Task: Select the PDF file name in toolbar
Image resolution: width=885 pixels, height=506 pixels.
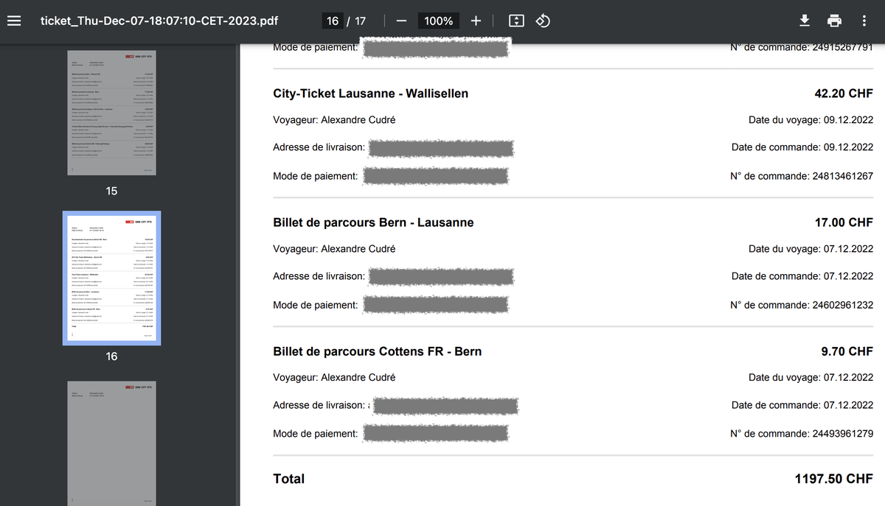Action: pos(159,21)
